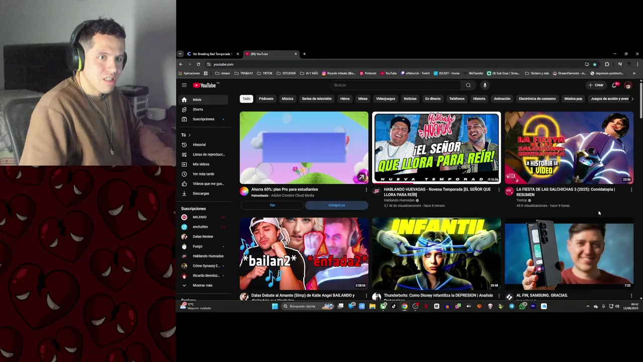This screenshot has width=643, height=362.
Task: Open a new browser tab
Action: coord(304,54)
